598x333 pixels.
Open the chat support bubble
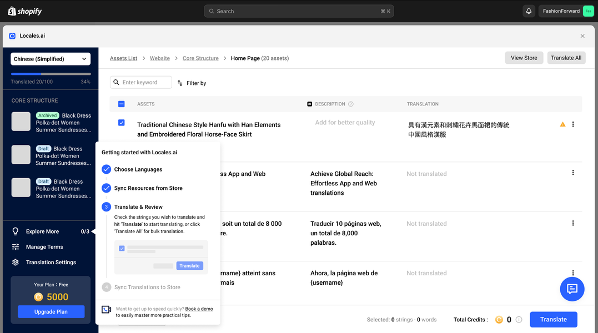tap(572, 289)
